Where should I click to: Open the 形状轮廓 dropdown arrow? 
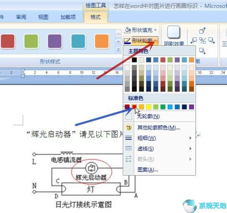tap(156, 41)
